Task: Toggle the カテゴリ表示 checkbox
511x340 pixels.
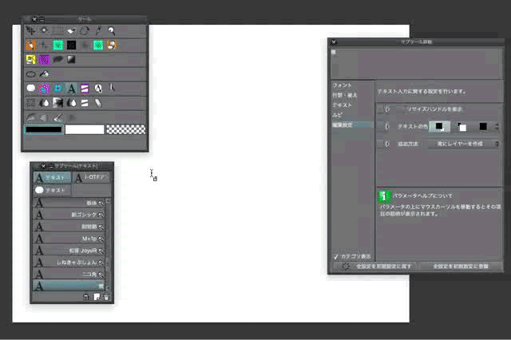Action: 336,257
